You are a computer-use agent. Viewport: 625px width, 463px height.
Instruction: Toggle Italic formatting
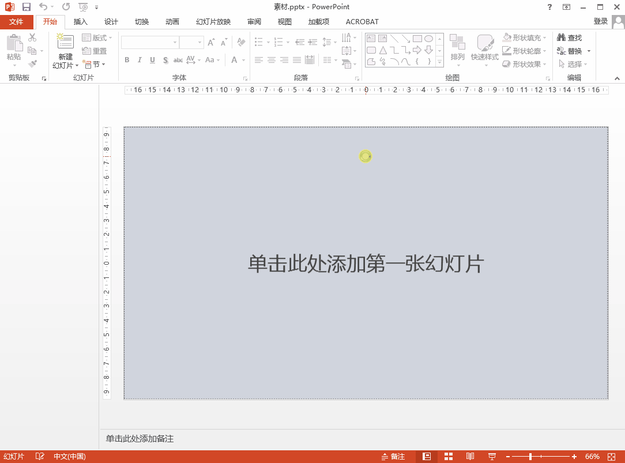coord(140,60)
